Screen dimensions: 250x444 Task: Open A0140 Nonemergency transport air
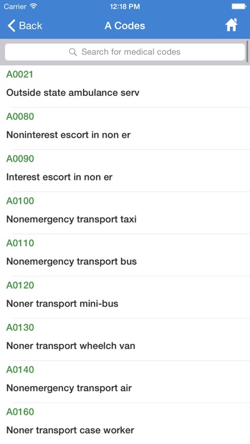click(125, 382)
